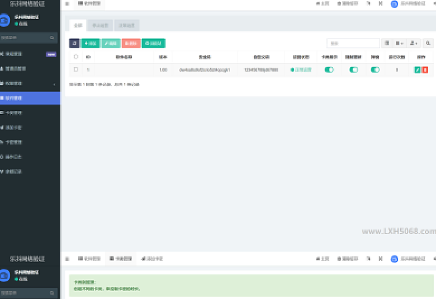Image resolution: width=436 pixels, height=299 pixels.
Task: Open the columns dropdown with the grid icon
Action: (x=400, y=43)
